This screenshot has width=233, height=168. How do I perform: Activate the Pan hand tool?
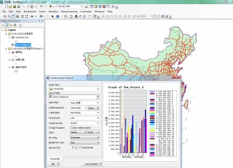point(13,16)
